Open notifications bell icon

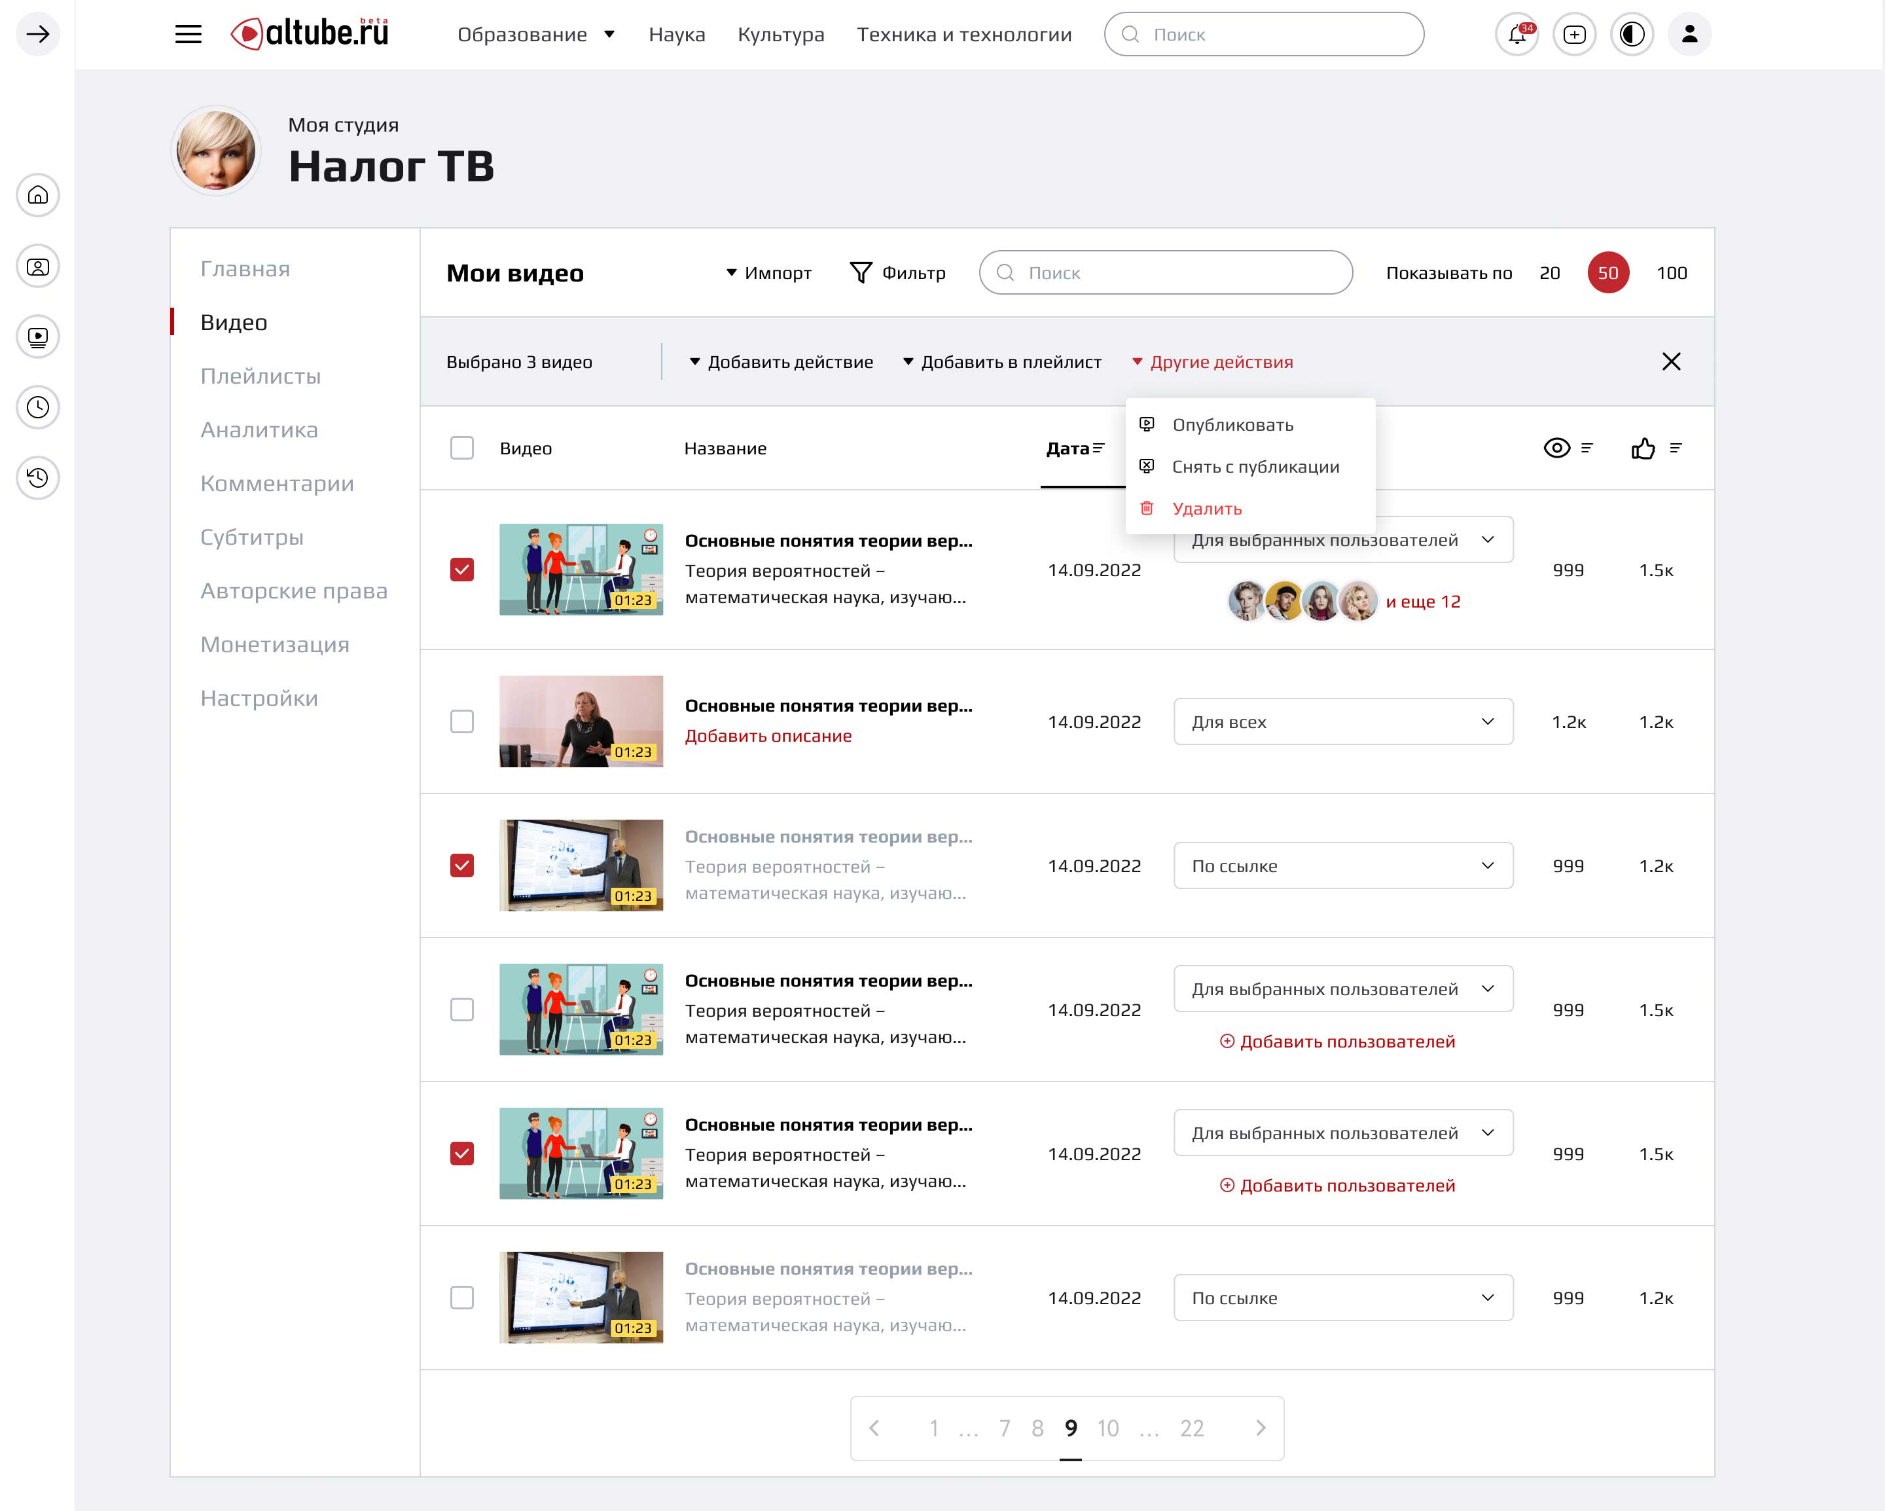coord(1517,35)
